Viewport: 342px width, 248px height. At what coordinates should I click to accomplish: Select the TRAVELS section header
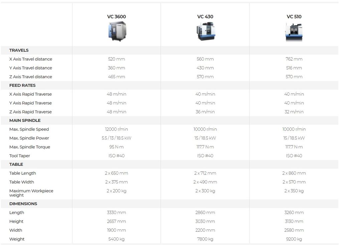(x=19, y=50)
